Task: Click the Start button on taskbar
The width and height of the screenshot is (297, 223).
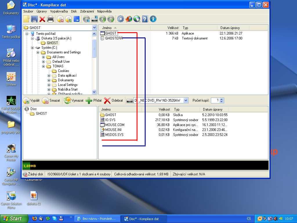Action: 14,219
